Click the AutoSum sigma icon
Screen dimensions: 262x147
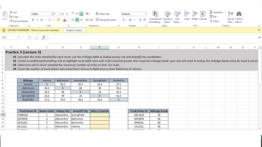tap(211, 12)
